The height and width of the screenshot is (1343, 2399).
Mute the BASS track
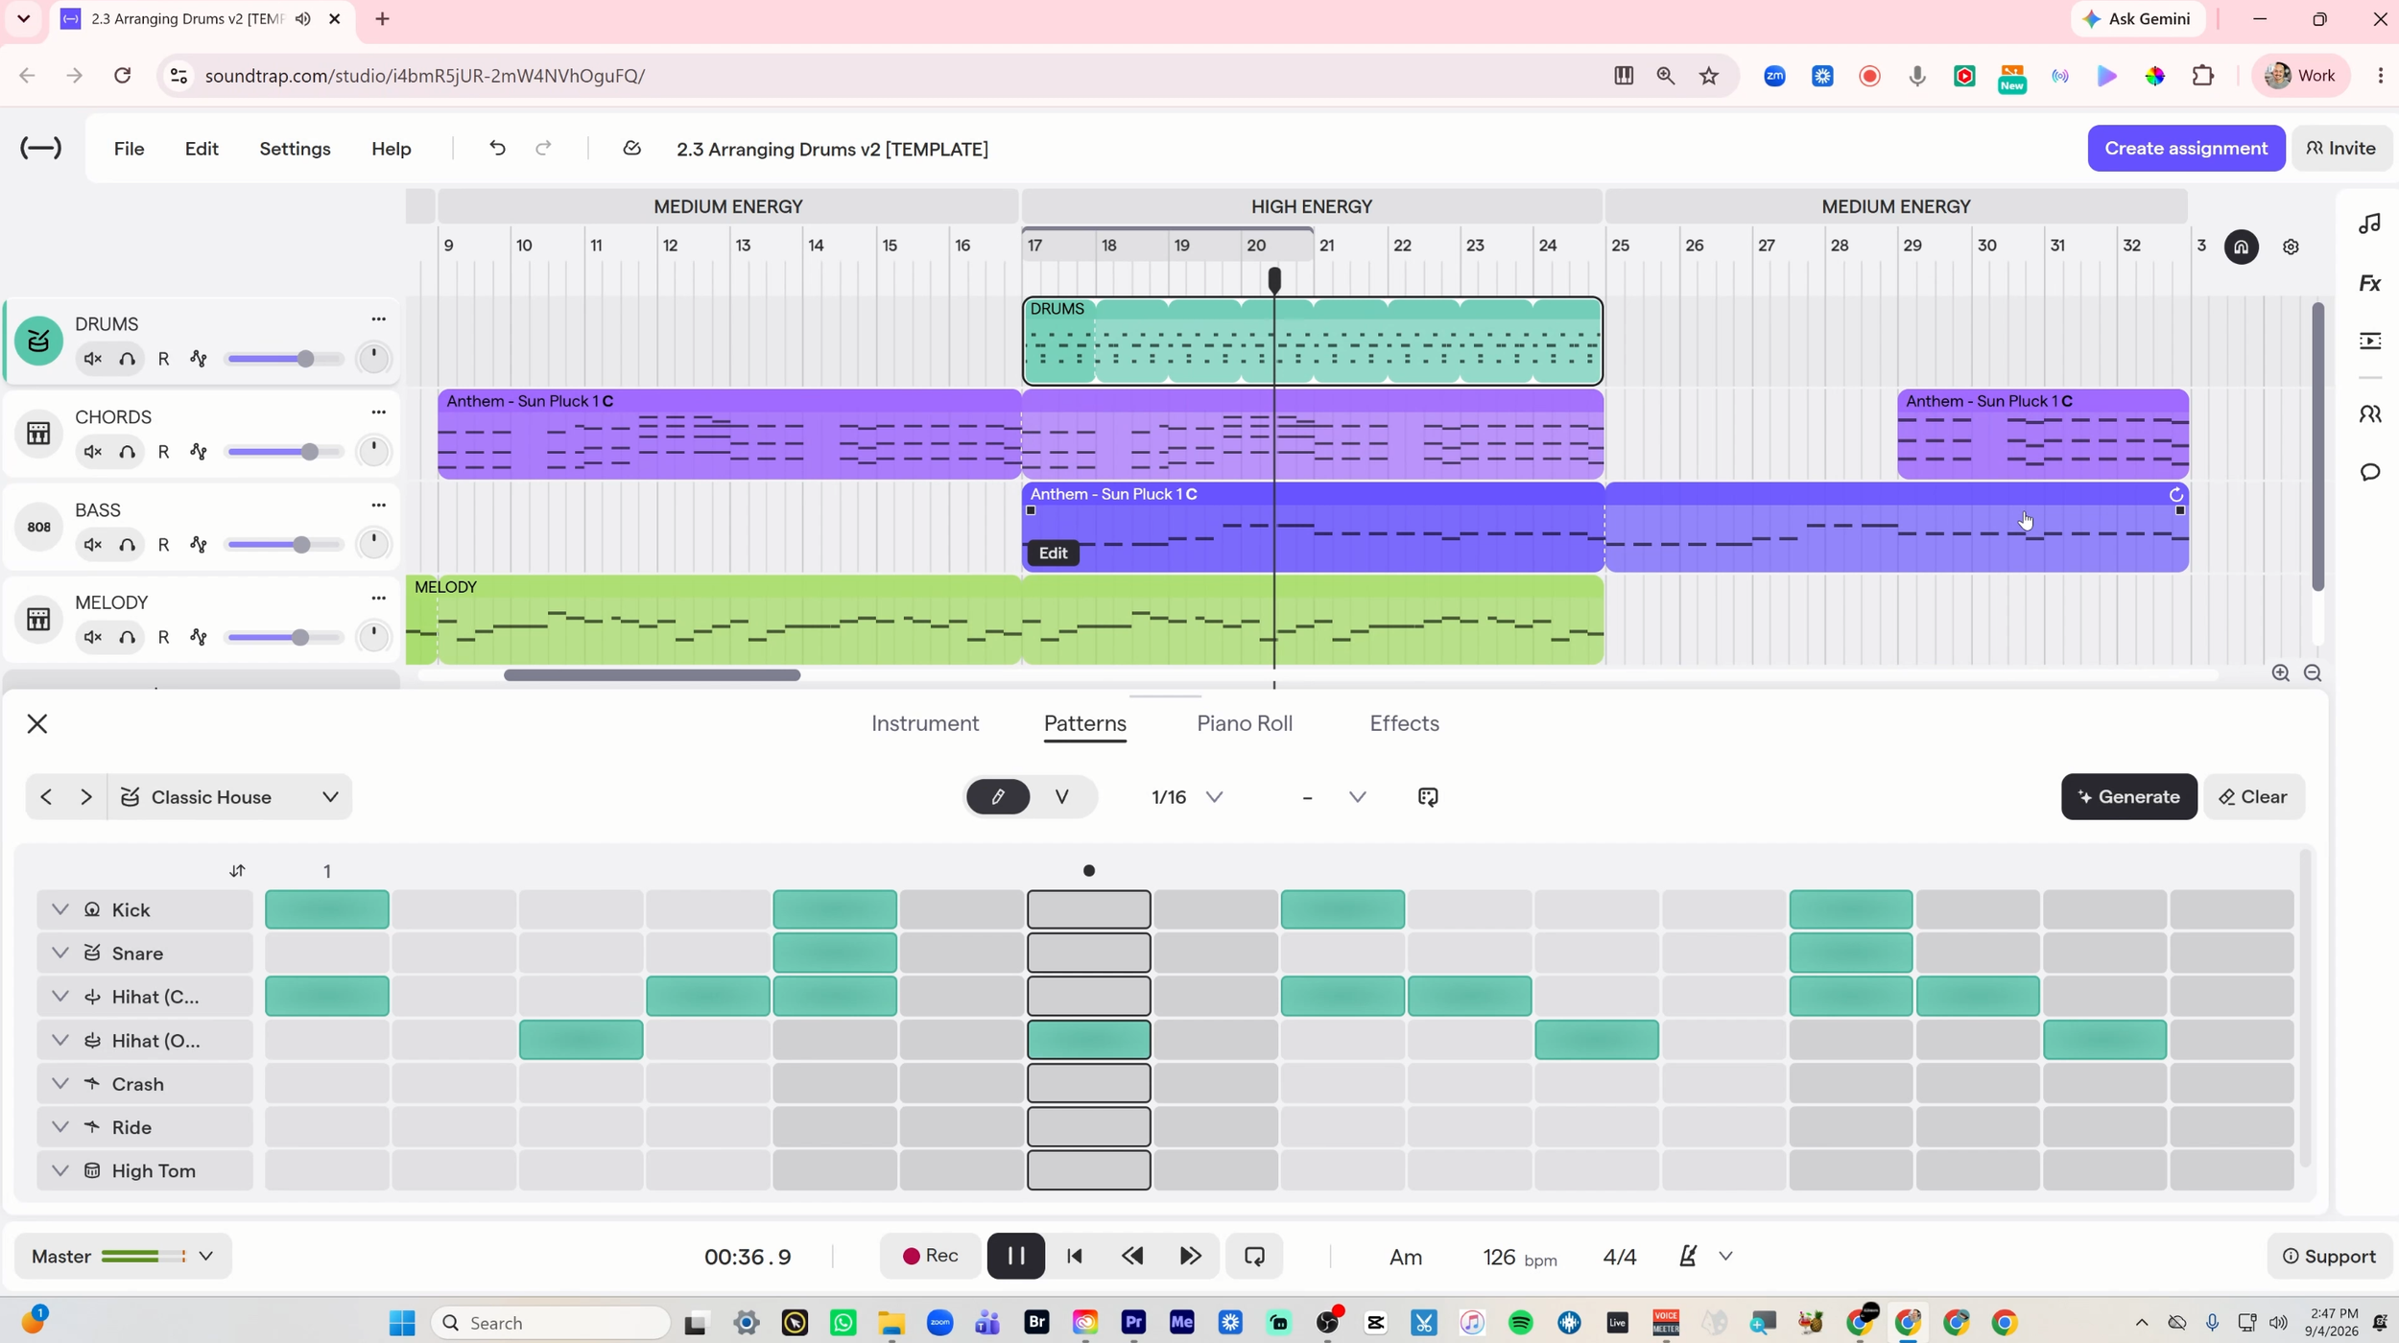pos(93,545)
